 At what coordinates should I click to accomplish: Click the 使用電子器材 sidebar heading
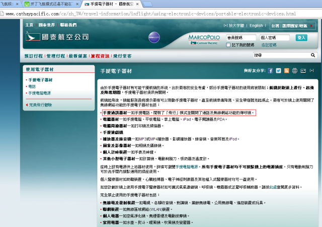[x=40, y=69]
